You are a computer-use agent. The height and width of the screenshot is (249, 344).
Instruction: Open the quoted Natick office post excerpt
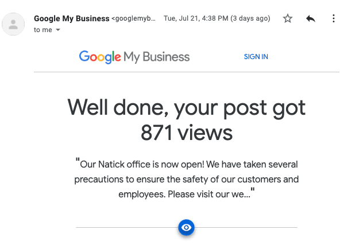pos(187,179)
